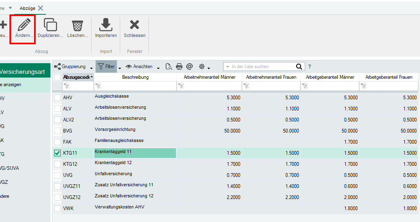Click the print preview icon

[169, 66]
